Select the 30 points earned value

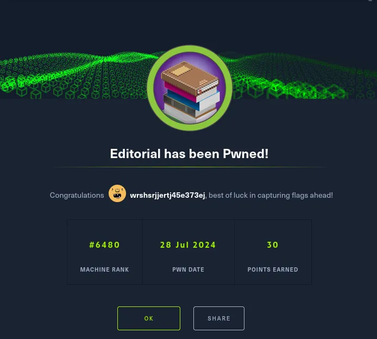(273, 245)
